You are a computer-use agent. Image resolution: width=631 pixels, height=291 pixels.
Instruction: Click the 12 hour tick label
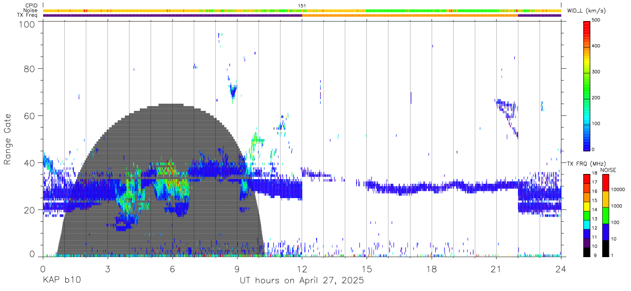click(x=302, y=269)
